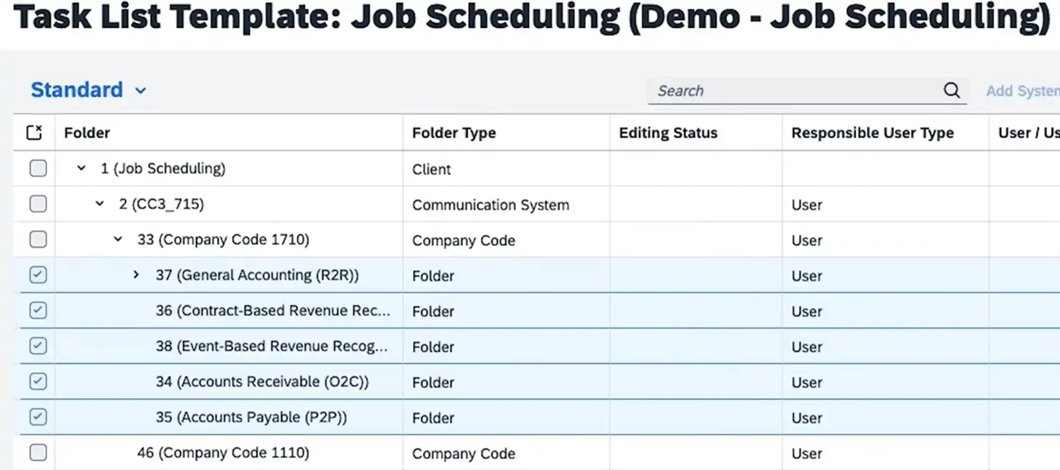1060x470 pixels.
Task: Select 33 (Company Code 1710) row text
Action: point(223,240)
